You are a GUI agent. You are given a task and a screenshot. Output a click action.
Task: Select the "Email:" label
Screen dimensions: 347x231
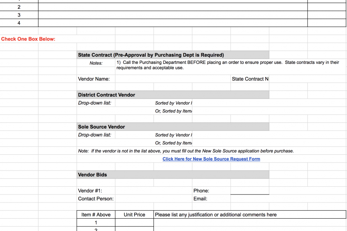[x=200, y=199]
